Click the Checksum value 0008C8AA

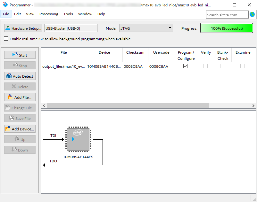click(133, 66)
